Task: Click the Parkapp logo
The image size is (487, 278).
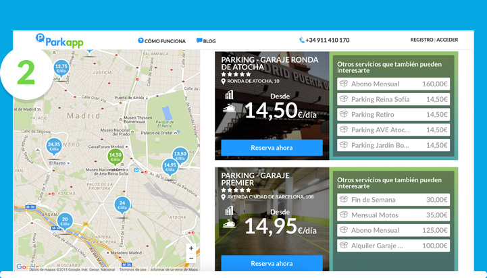Action: tap(59, 40)
